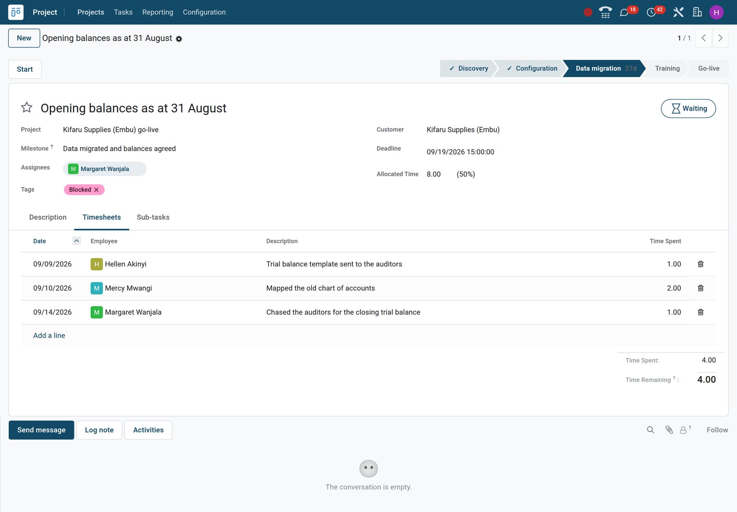This screenshot has height=512, width=737.
Task: Start the task timer
Action: click(25, 69)
